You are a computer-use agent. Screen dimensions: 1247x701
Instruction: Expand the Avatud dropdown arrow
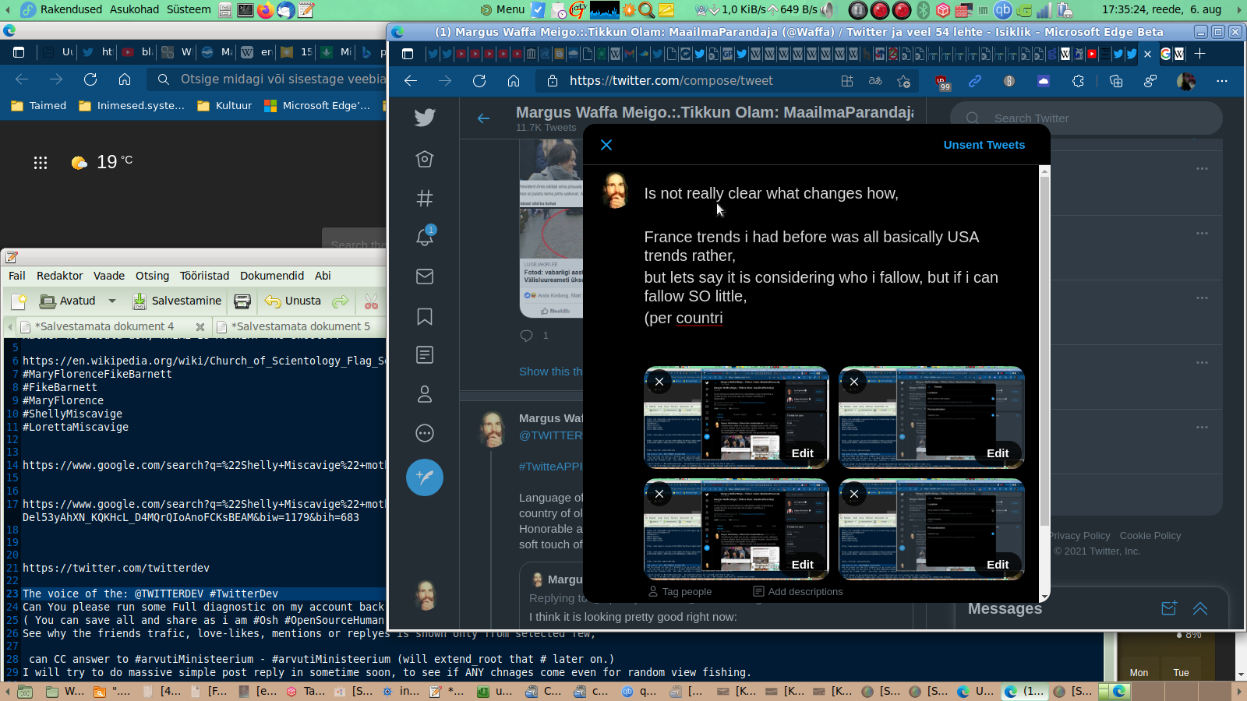(112, 301)
